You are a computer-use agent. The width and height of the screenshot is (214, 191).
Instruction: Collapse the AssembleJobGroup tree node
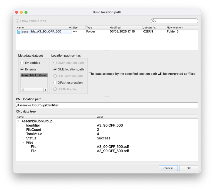(19, 121)
